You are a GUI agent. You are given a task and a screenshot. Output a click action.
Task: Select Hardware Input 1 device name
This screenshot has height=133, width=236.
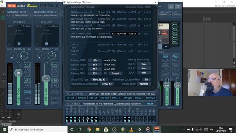[x=19, y=16]
